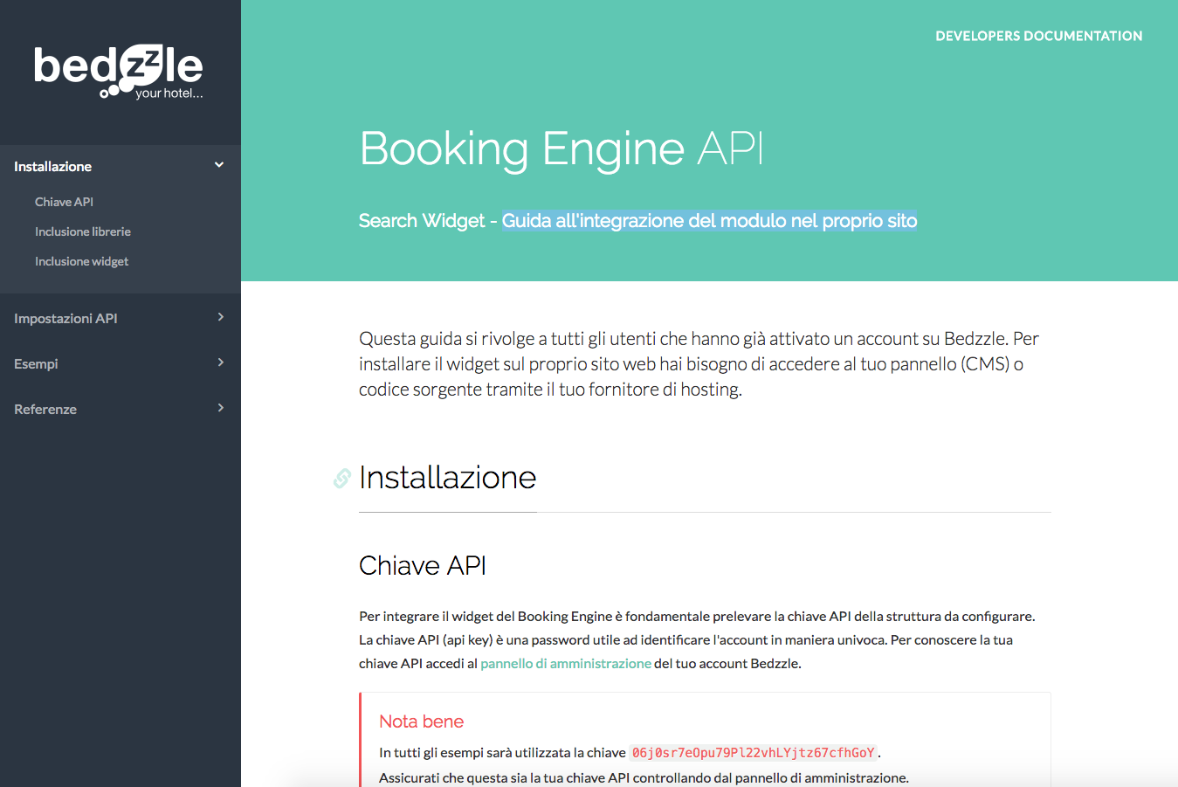Click the intro paragraph starting Questa guida
This screenshot has height=787, width=1178.
coord(699,364)
